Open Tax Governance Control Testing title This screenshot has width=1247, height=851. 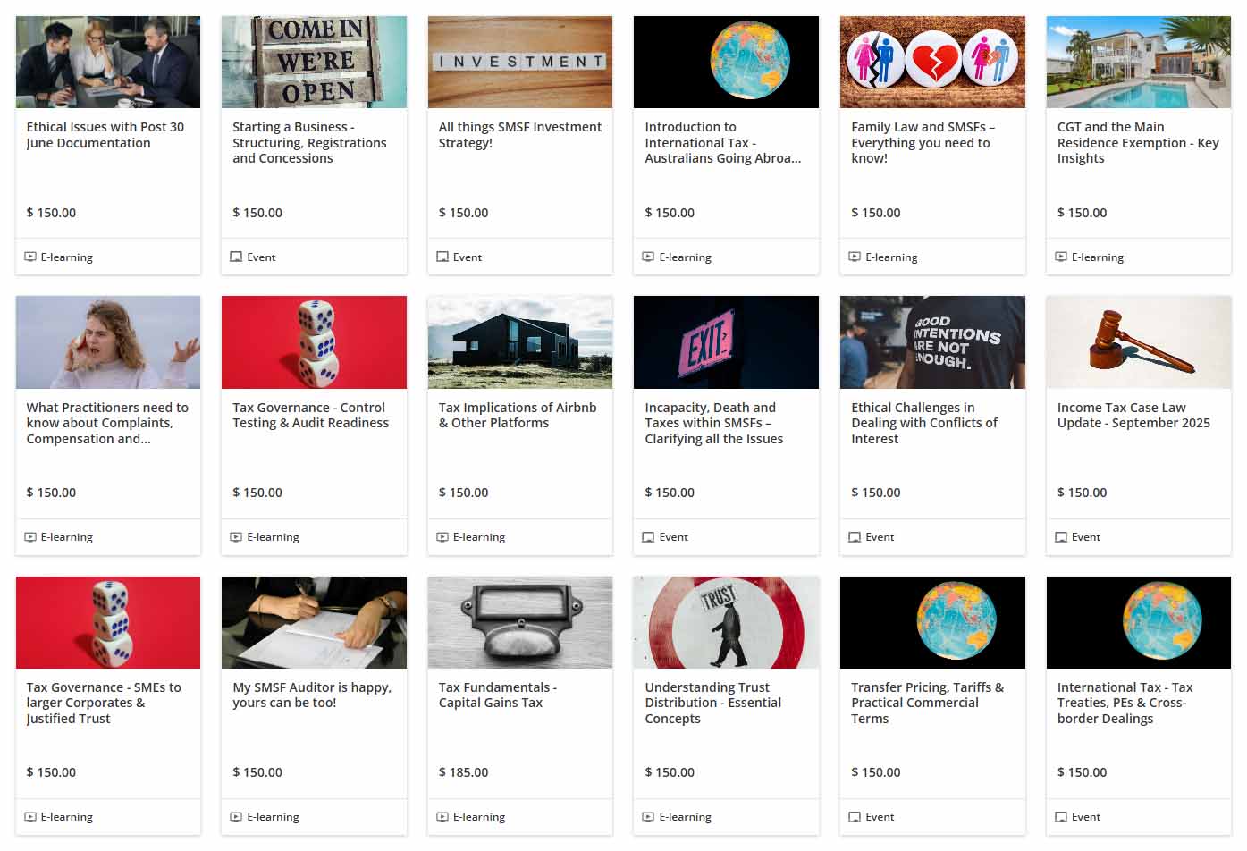click(x=310, y=416)
